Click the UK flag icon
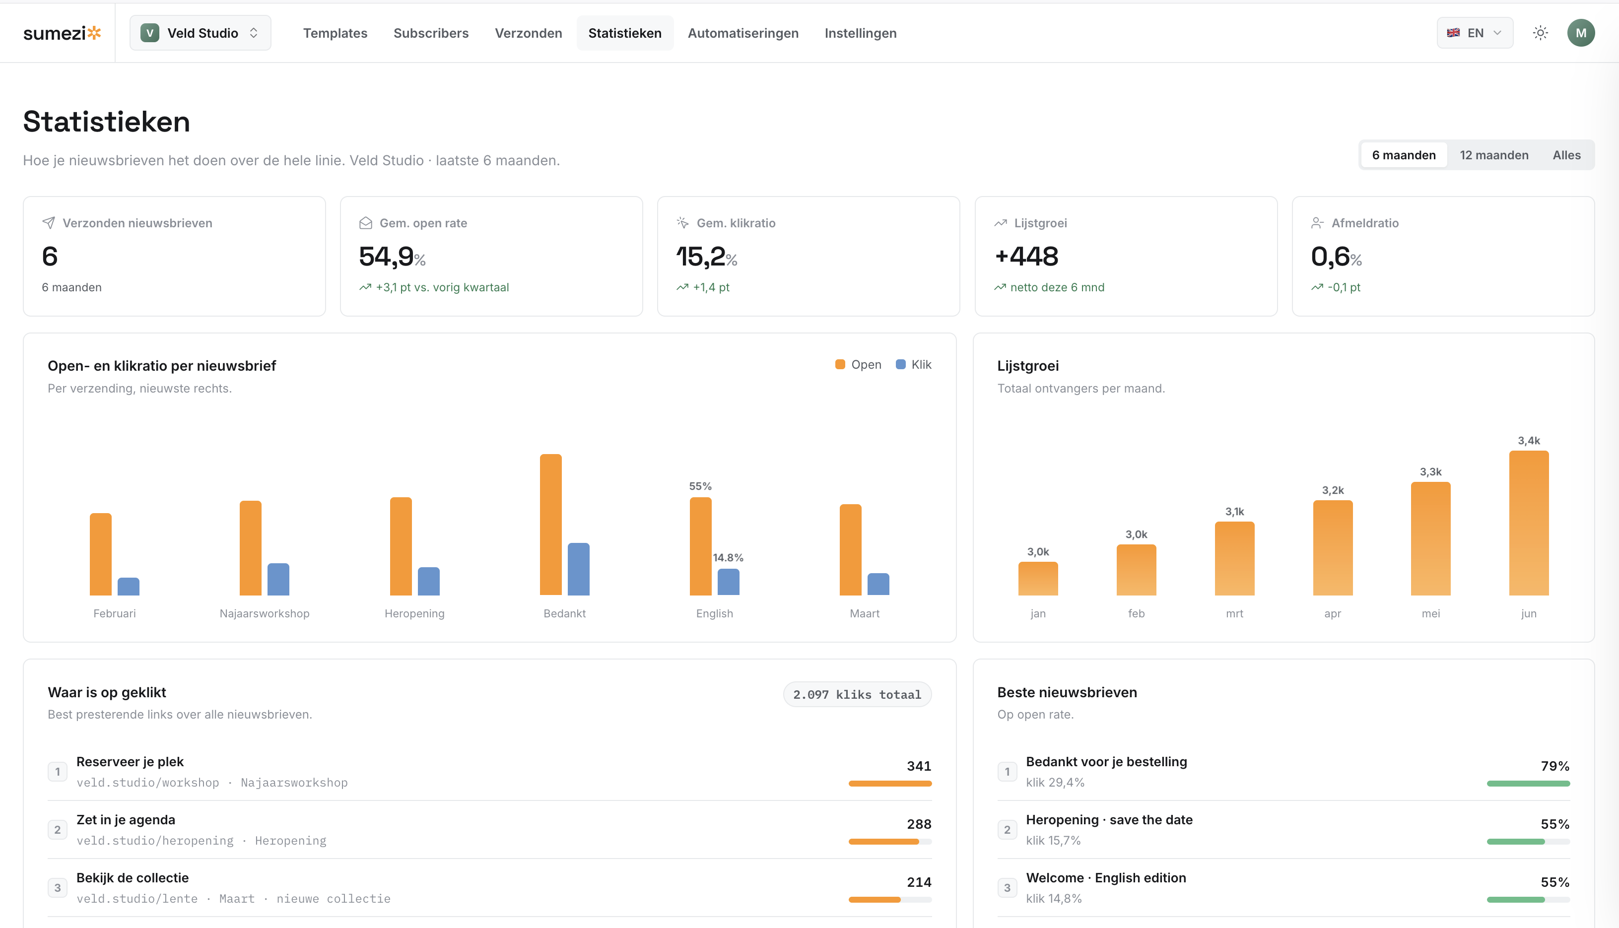Screen dimensions: 1619x928 (x=1453, y=33)
